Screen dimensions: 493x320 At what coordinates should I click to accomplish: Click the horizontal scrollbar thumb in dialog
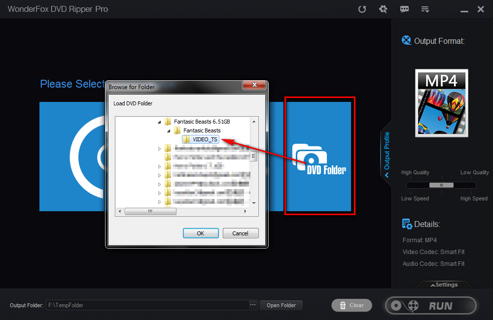[x=150, y=211]
